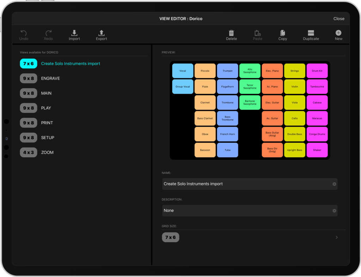
Task: Click the green Alto Saxophone pad
Action: click(x=250, y=71)
